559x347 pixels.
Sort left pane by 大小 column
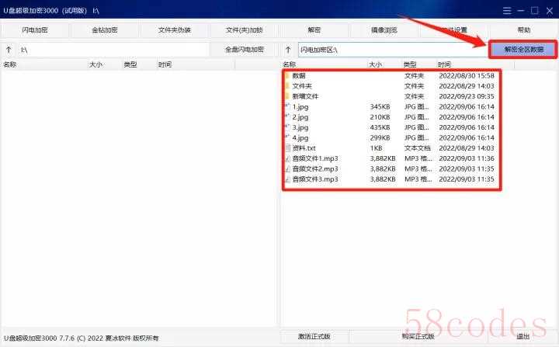96,64
